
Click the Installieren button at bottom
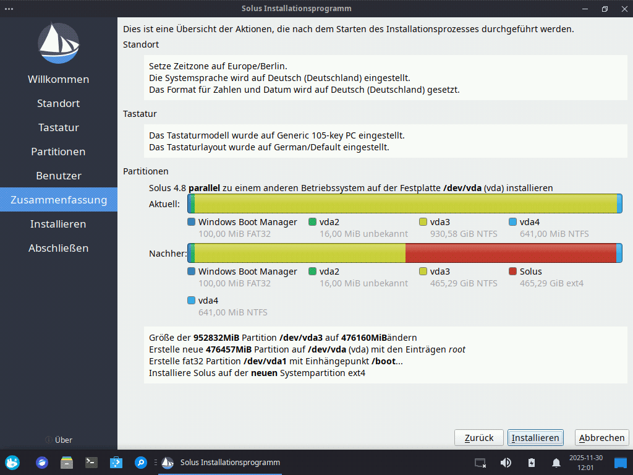click(x=535, y=438)
